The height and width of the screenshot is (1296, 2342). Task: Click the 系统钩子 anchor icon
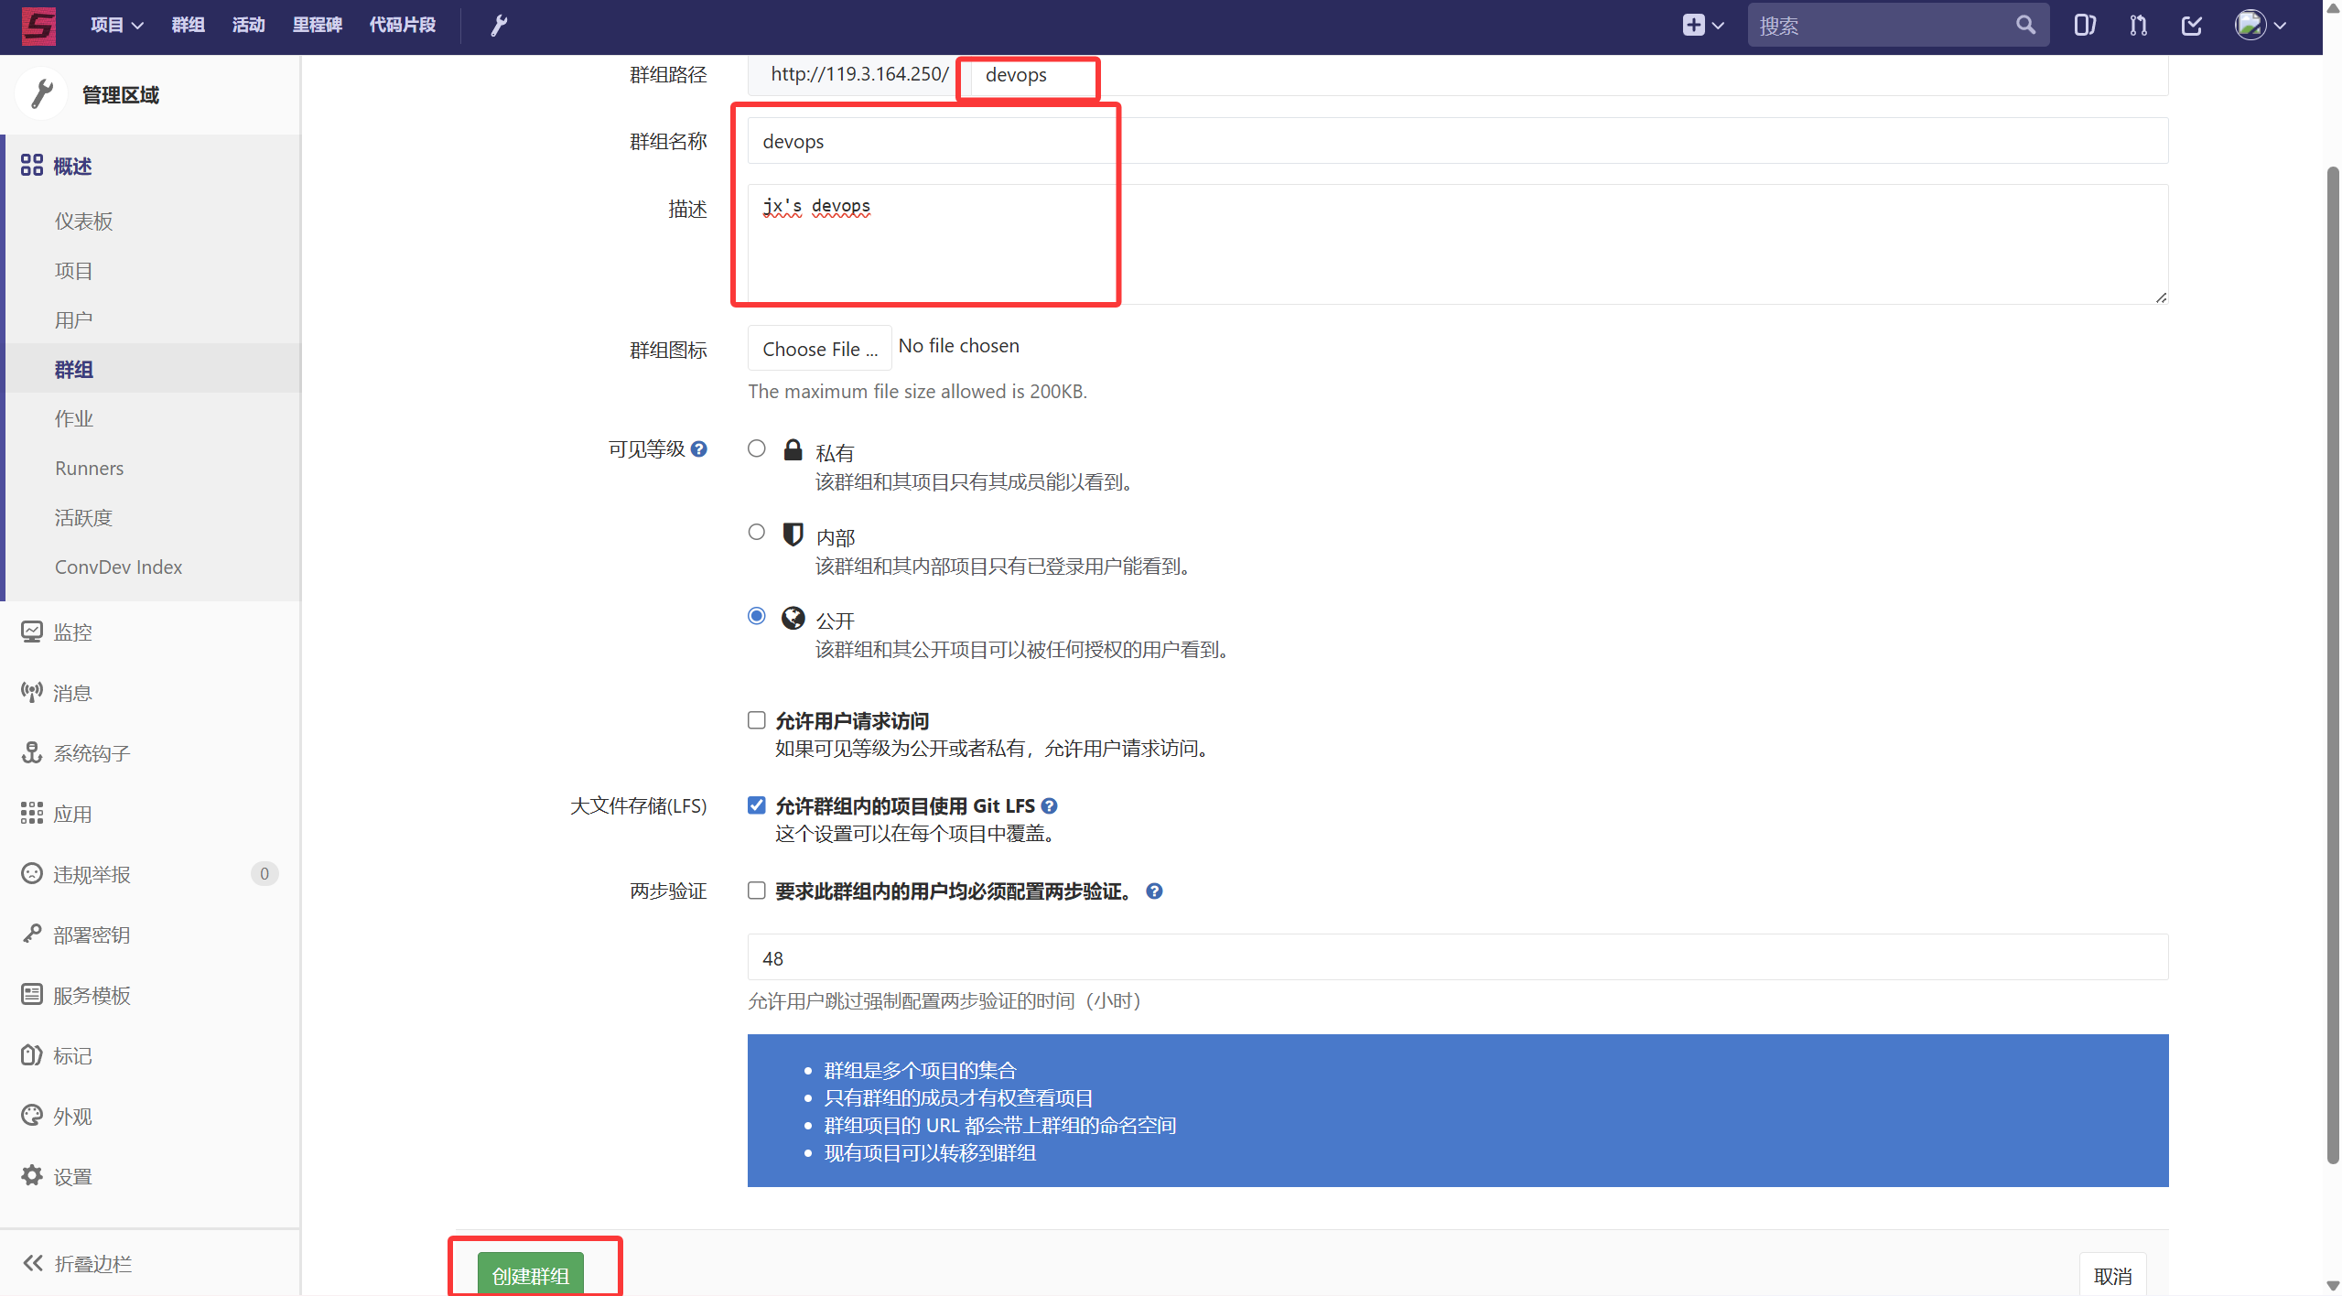pyautogui.click(x=32, y=753)
